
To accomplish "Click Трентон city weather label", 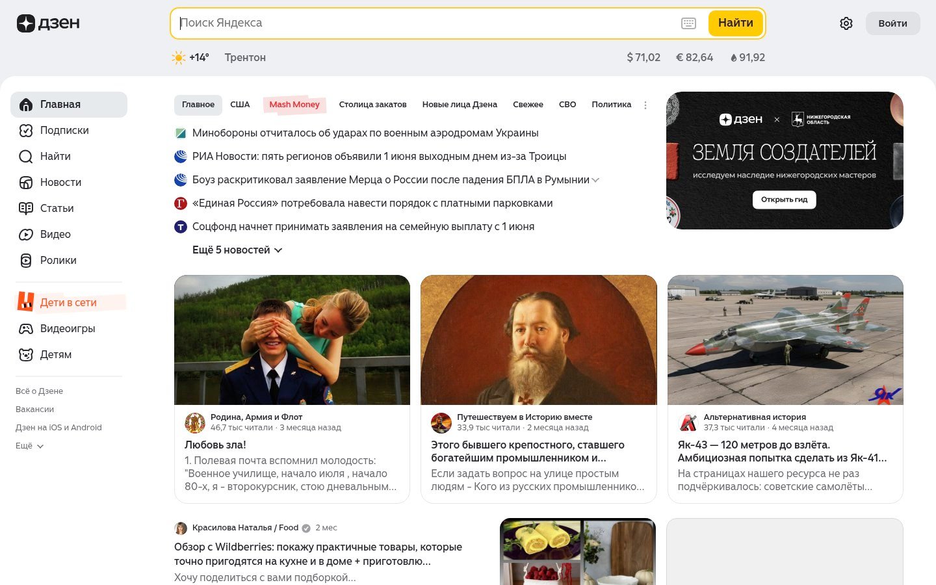I will point(245,58).
